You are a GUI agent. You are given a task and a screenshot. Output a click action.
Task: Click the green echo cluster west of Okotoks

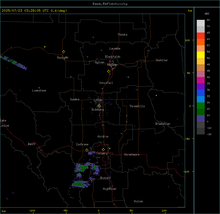click(79, 184)
